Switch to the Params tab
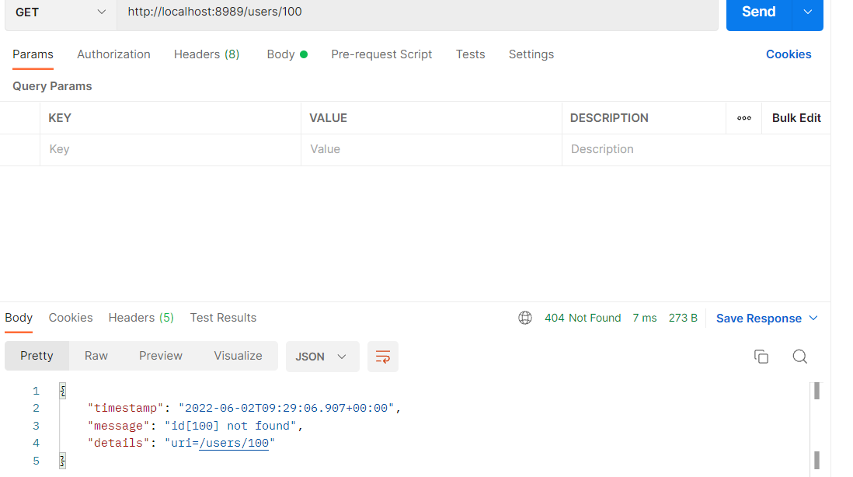This screenshot has height=477, width=853. point(33,54)
